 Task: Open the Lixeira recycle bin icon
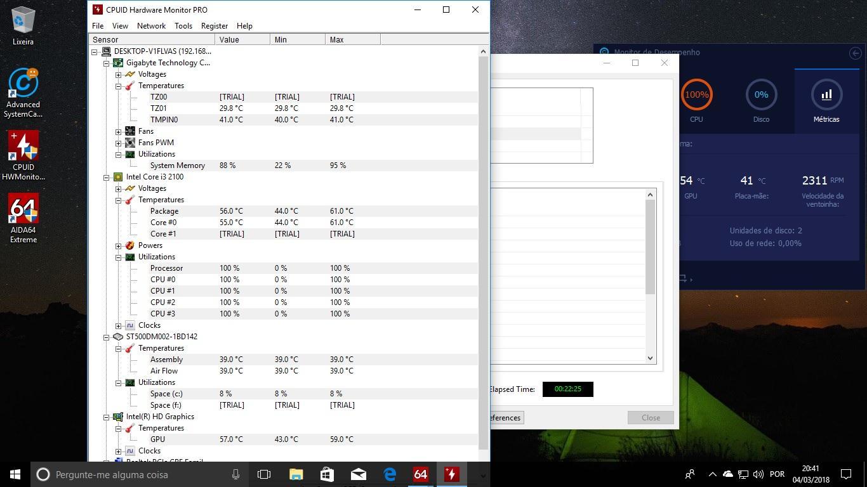[23, 26]
